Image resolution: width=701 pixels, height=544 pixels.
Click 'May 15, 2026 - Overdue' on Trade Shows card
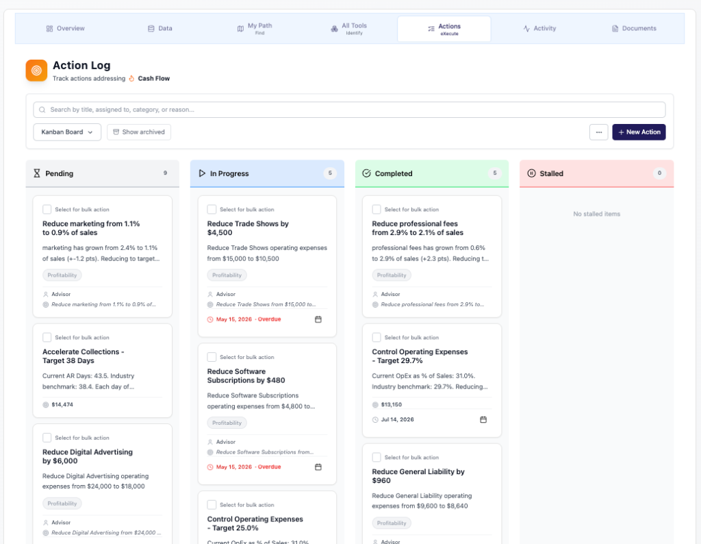point(248,319)
